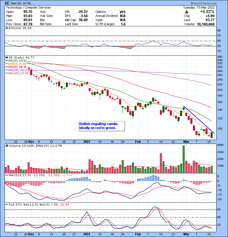Click the orange EMA(8) legend line marker
The image size is (228, 237).
tap(7, 64)
